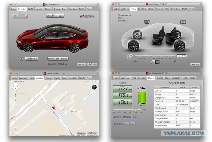This screenshot has height=142, width=212.
Task: Select Vent sunroof option
Action: (55, 16)
